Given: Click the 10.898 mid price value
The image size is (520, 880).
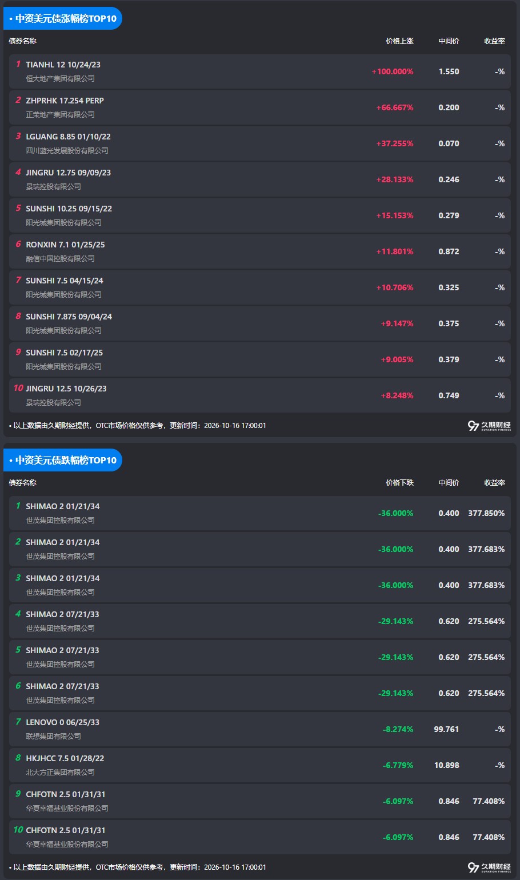Looking at the screenshot, I should coord(446,765).
